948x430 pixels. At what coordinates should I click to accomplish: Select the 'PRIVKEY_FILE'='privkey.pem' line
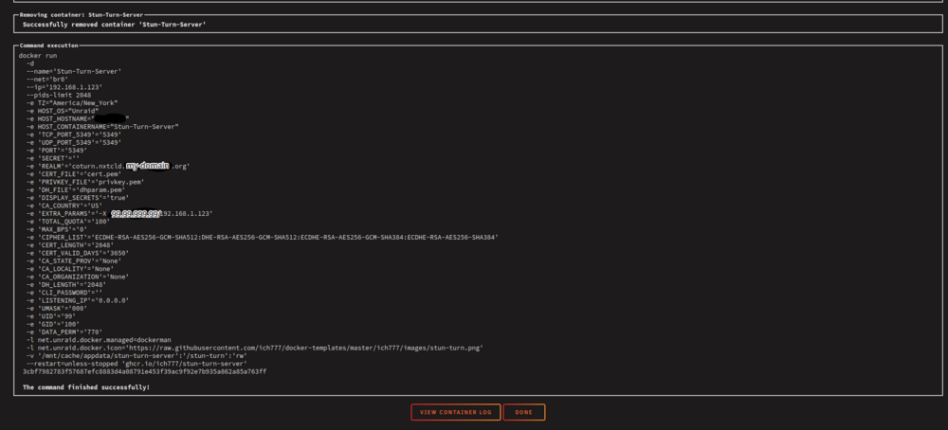(85, 181)
